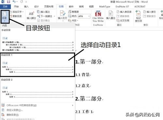Click the grayed 更新索引 (Update Index)
This screenshot has height=120, width=163.
tap(149, 16)
